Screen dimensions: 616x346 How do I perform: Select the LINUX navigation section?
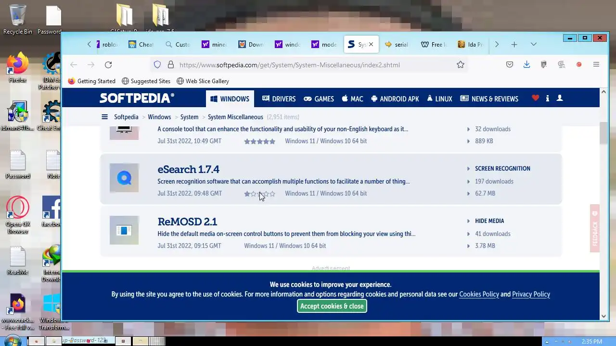439,99
